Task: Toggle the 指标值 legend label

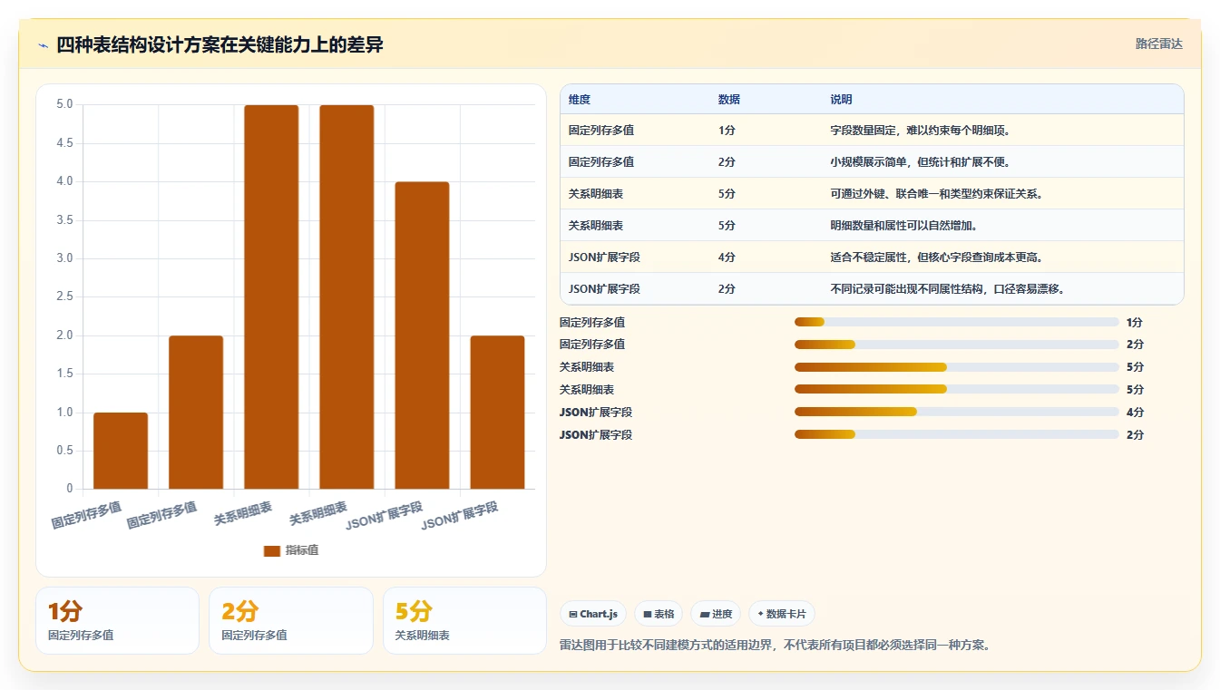Action: 302,550
